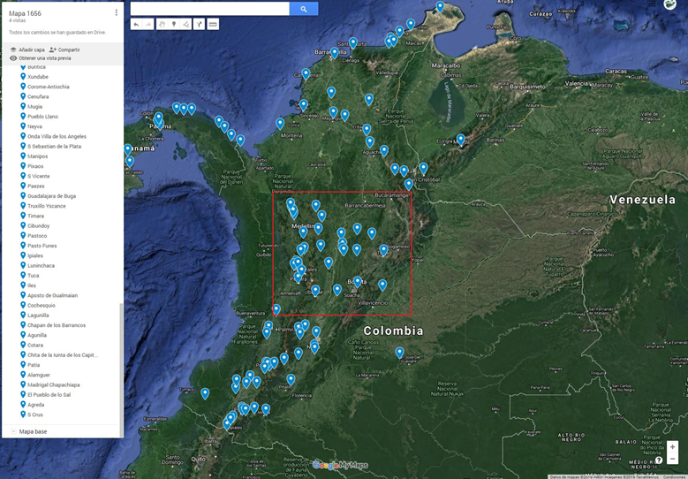Open the help question mark icon
The image size is (688, 479).
tap(659, 460)
